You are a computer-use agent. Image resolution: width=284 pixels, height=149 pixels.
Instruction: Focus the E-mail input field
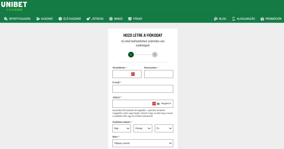(143, 89)
